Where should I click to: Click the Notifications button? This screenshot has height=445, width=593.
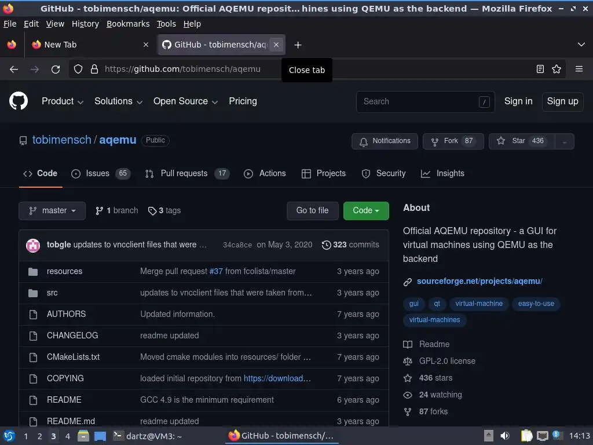pyautogui.click(x=385, y=141)
